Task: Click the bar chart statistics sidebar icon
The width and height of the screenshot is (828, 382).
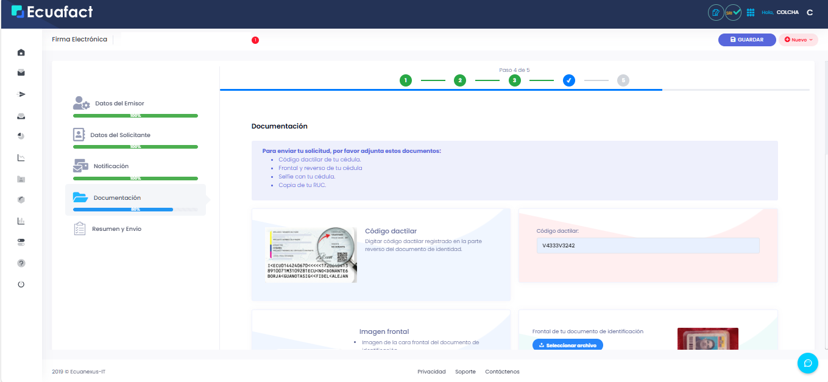Action: pyautogui.click(x=21, y=221)
